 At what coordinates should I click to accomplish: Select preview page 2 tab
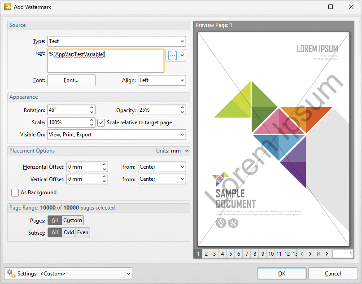click(x=206, y=254)
